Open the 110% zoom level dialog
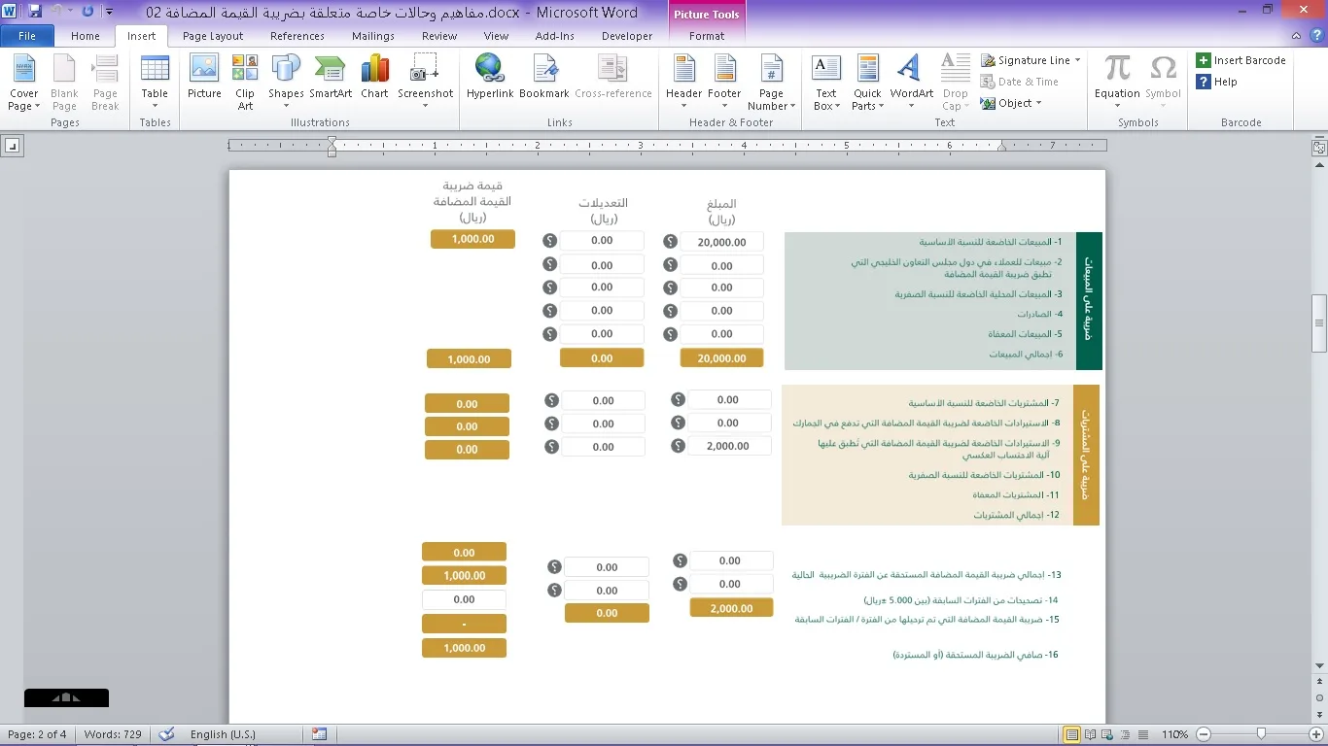 [x=1174, y=734]
